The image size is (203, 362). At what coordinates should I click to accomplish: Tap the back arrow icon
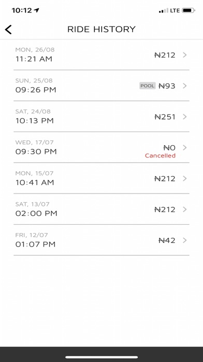tap(8, 30)
